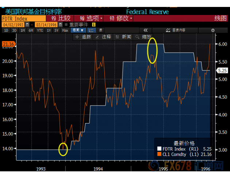The height and width of the screenshot is (179, 230).
Task: Click the FDTR Index ticker field
Action: [24, 19]
